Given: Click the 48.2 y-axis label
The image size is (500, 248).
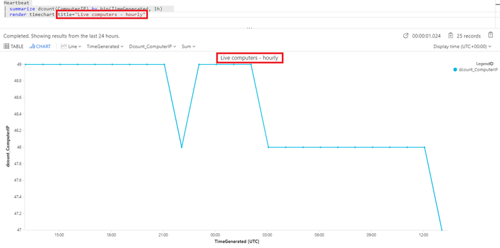Looking at the screenshot, I should point(18,130).
